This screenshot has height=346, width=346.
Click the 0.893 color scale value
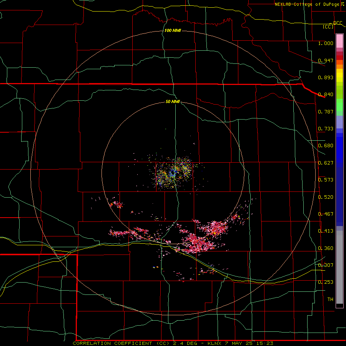click(x=326, y=77)
